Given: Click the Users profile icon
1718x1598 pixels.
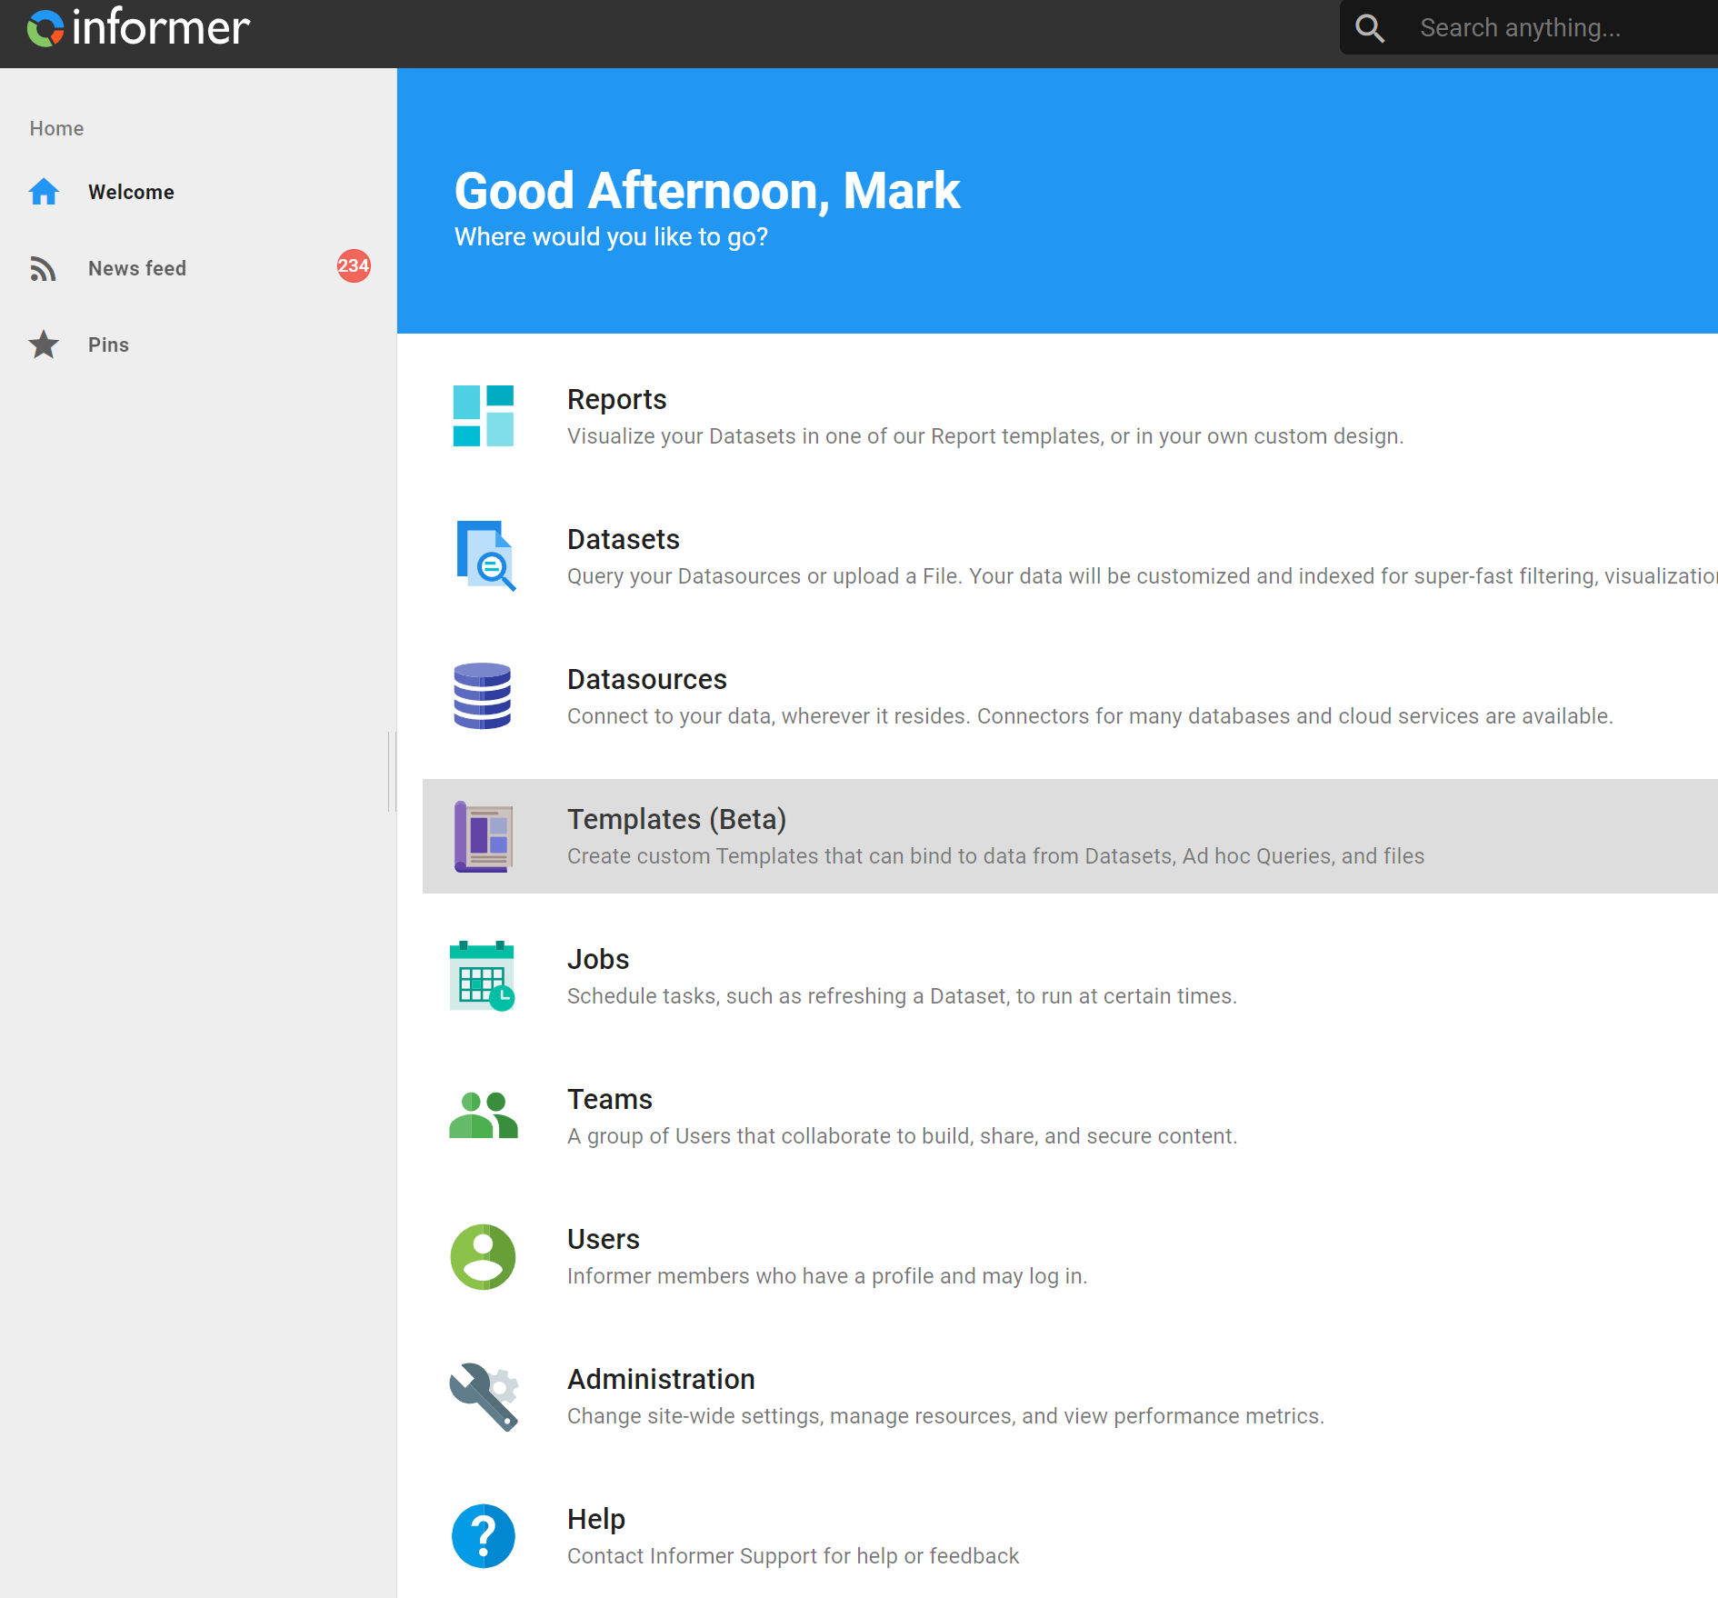Looking at the screenshot, I should click(484, 1257).
